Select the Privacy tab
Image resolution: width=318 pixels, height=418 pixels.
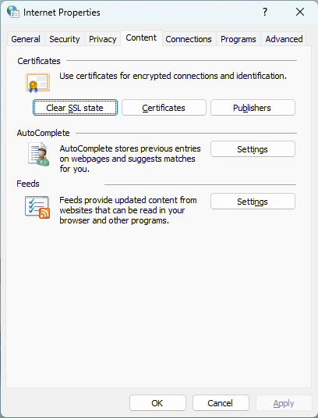point(103,39)
